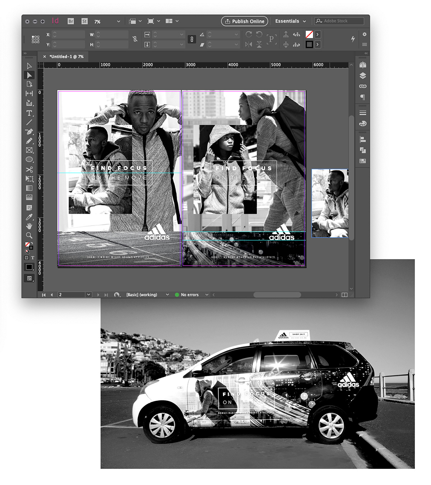The image size is (431, 485).
Task: Open the Paragraph panel icon
Action: (363, 97)
